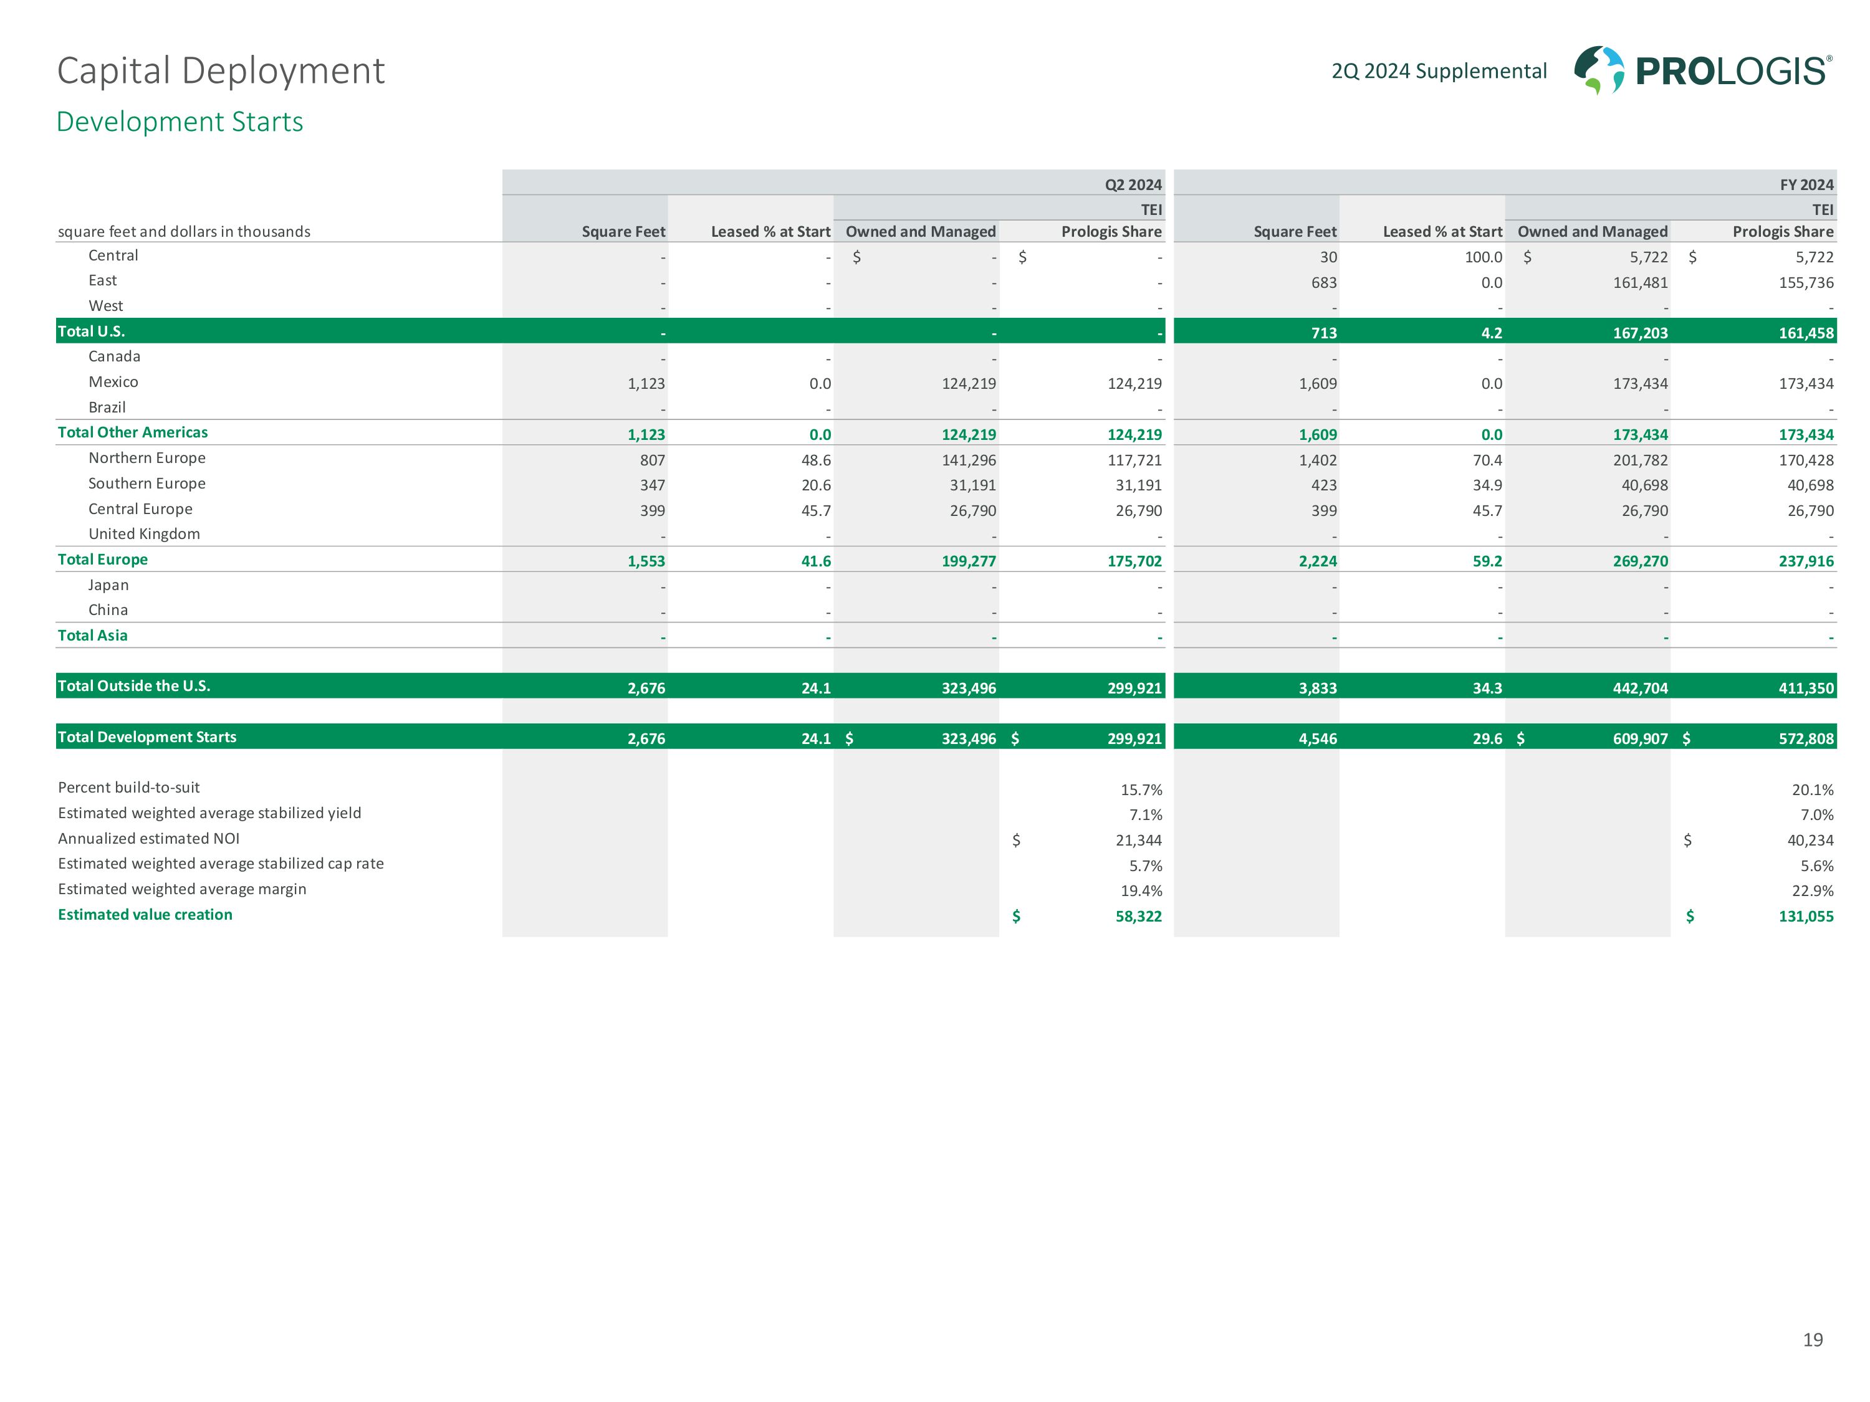This screenshot has width=1870, height=1402.
Task: Click the Total Europe row label
Action: pyautogui.click(x=102, y=560)
